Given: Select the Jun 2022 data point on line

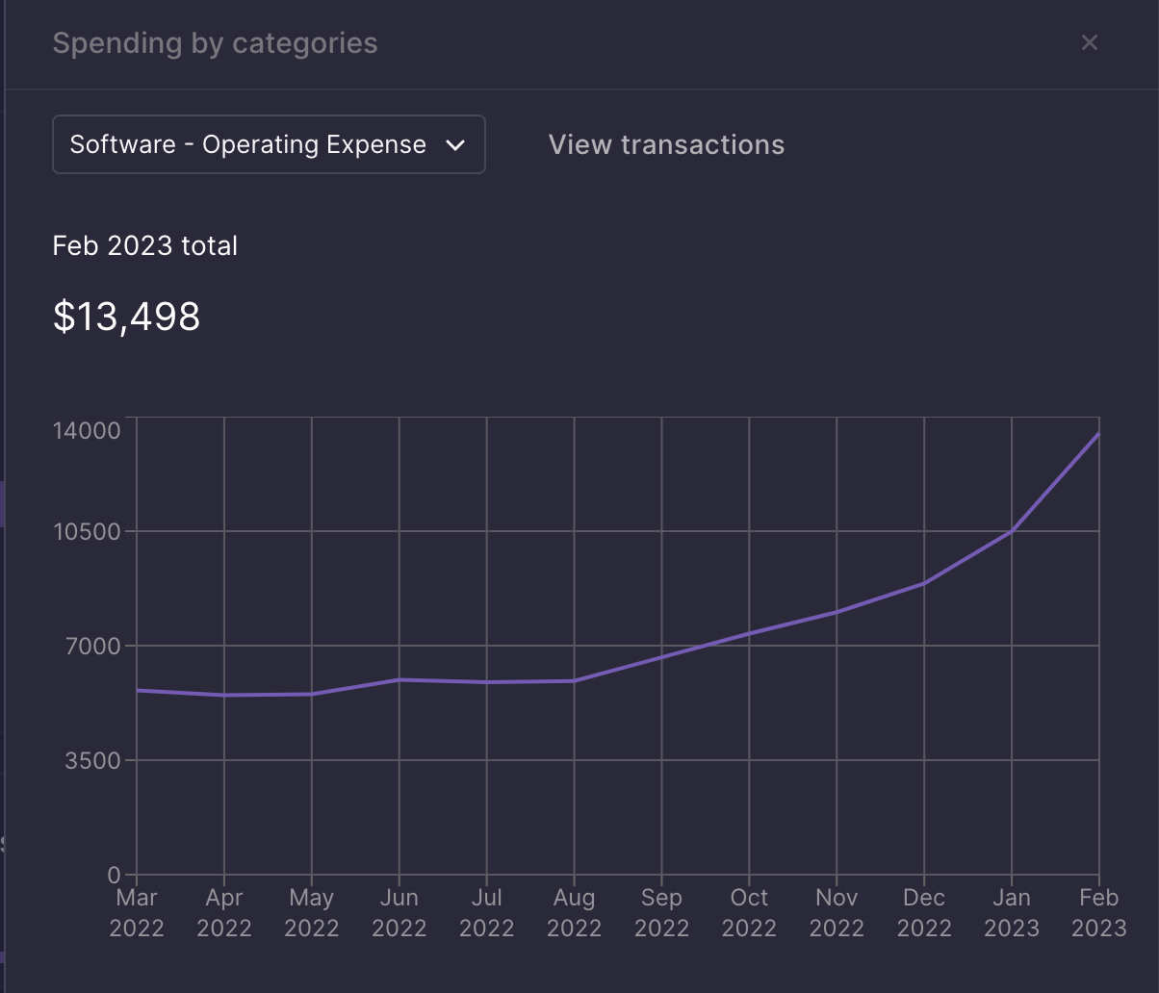Looking at the screenshot, I should (x=399, y=679).
